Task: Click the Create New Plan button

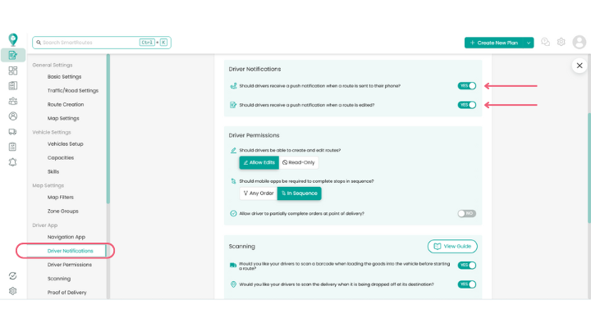Action: 494,43
